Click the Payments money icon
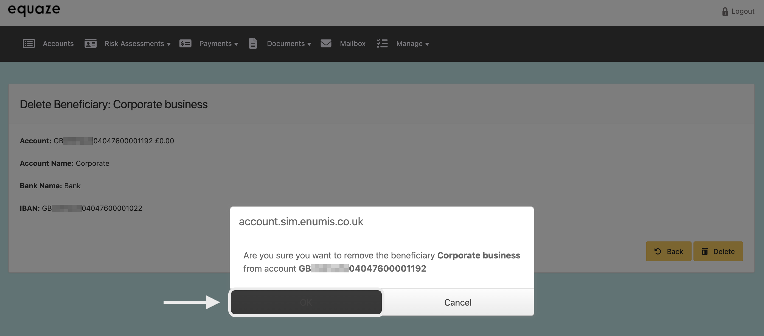 click(x=185, y=44)
